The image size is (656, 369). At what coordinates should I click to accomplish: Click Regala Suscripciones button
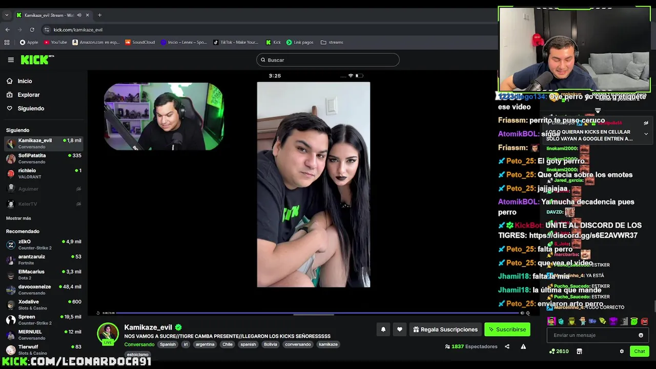445,330
